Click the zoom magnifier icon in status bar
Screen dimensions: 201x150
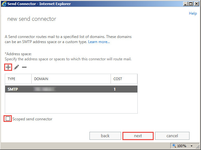pyautogui.click(x=174, y=146)
